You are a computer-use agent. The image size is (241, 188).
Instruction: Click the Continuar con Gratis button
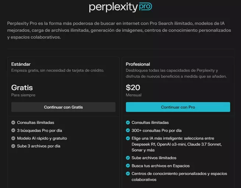[x=63, y=107]
